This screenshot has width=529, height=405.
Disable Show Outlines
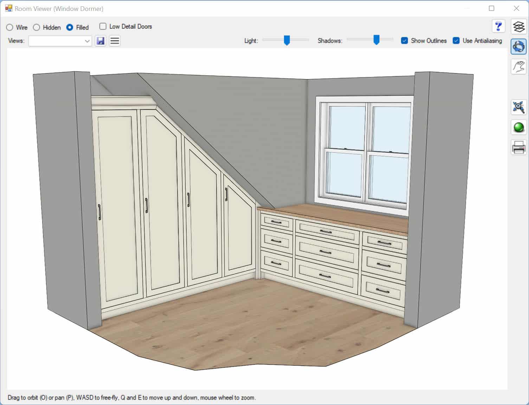(405, 41)
